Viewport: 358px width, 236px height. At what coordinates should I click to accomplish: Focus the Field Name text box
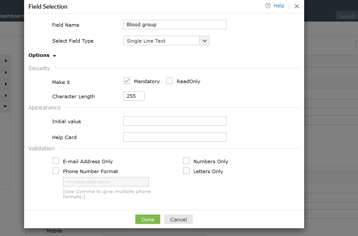(x=174, y=25)
